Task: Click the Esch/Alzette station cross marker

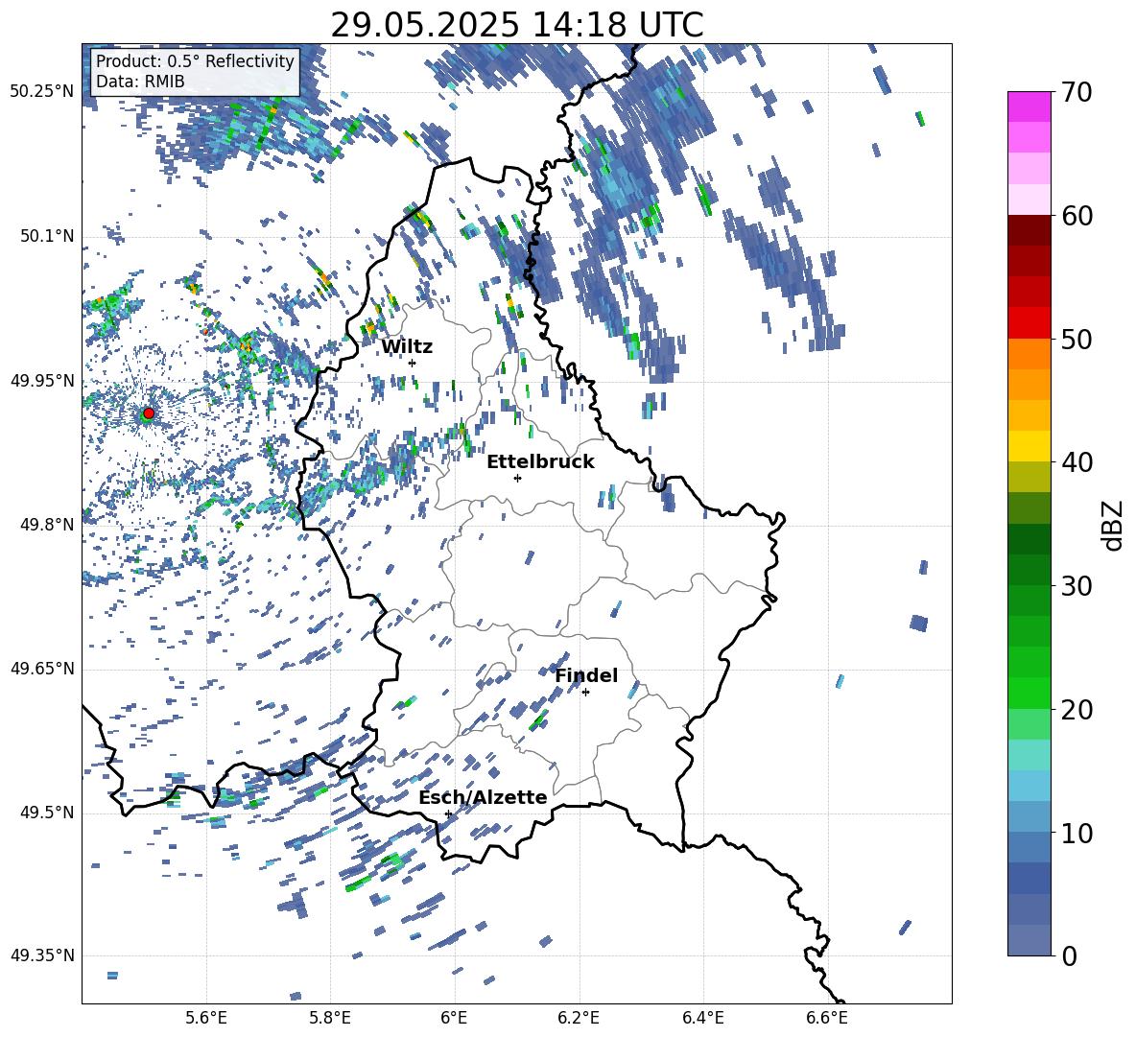Action: [x=448, y=813]
